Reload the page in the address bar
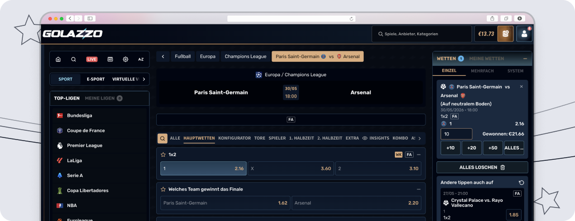The height and width of the screenshot is (221, 575). click(351, 19)
